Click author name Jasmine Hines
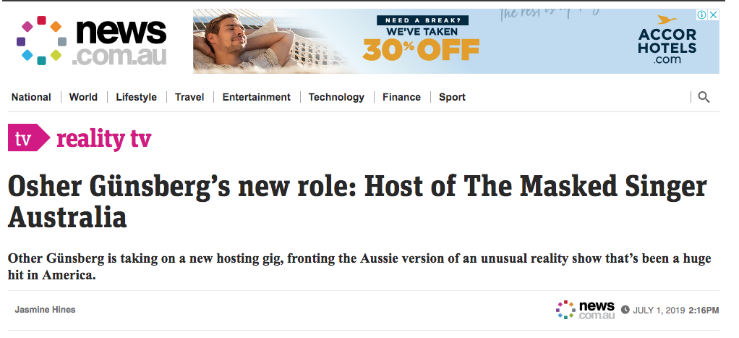739x338 pixels. click(45, 310)
